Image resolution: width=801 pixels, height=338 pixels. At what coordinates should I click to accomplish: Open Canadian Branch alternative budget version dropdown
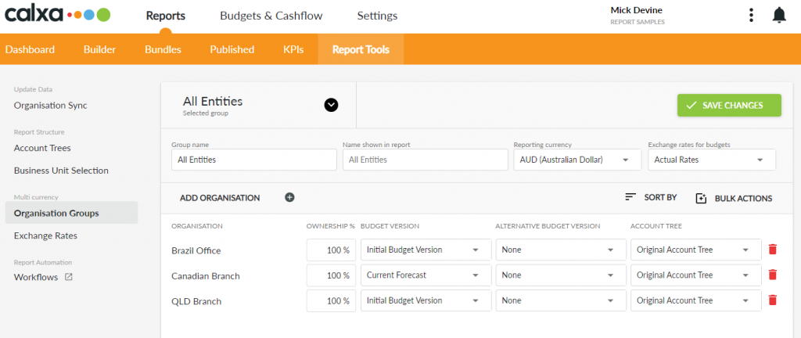561,275
